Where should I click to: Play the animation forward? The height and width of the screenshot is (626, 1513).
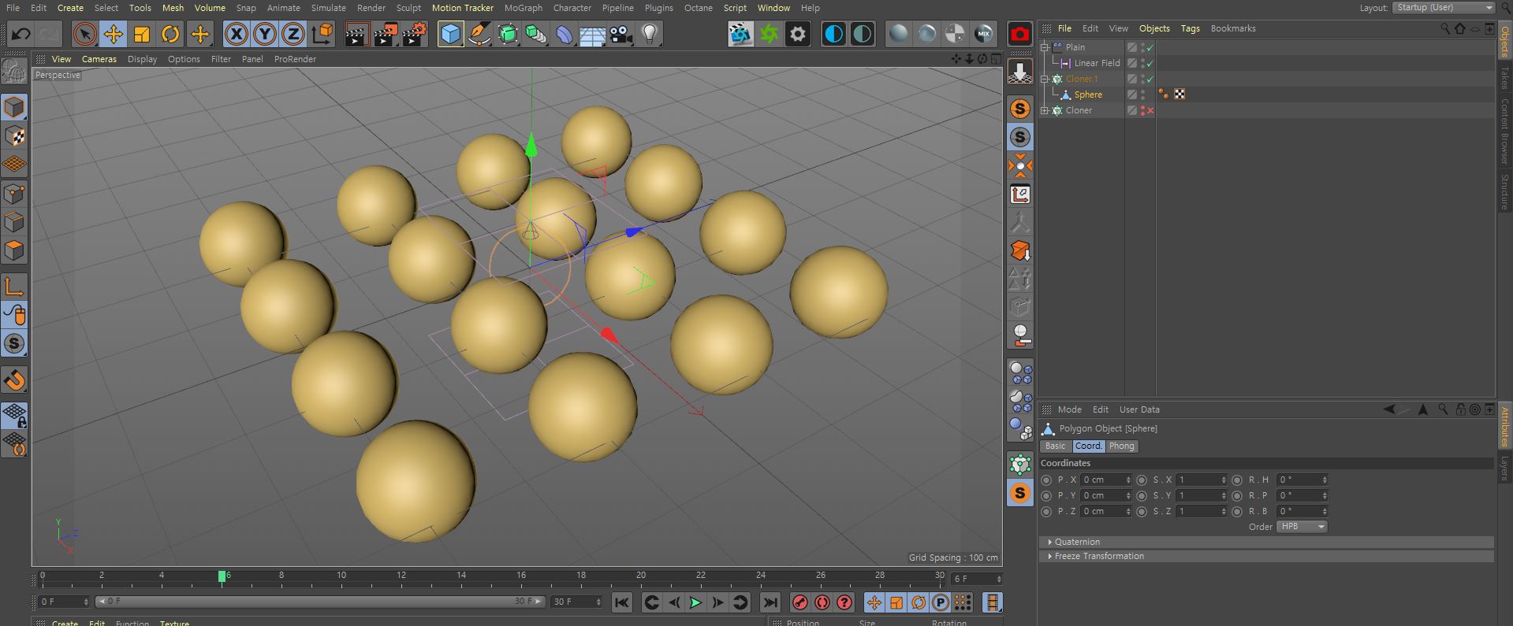coord(695,603)
